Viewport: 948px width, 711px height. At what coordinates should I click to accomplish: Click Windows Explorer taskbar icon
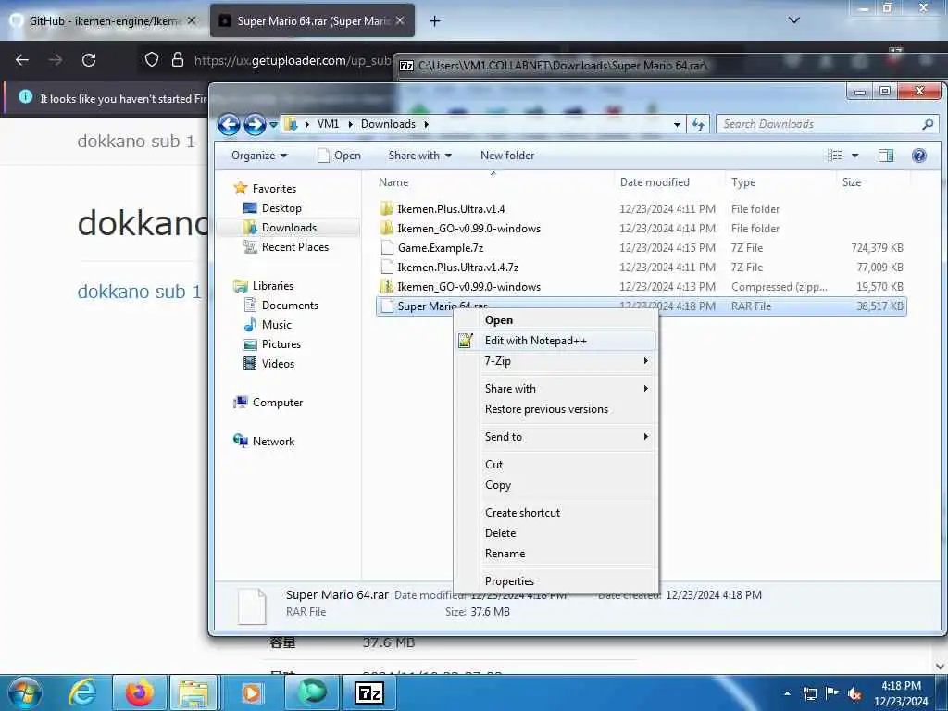click(193, 692)
